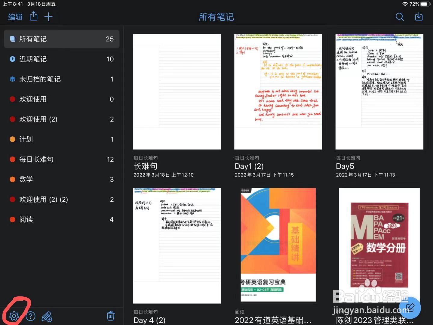Tap the orange dot icon beside 计划

[x=12, y=139]
